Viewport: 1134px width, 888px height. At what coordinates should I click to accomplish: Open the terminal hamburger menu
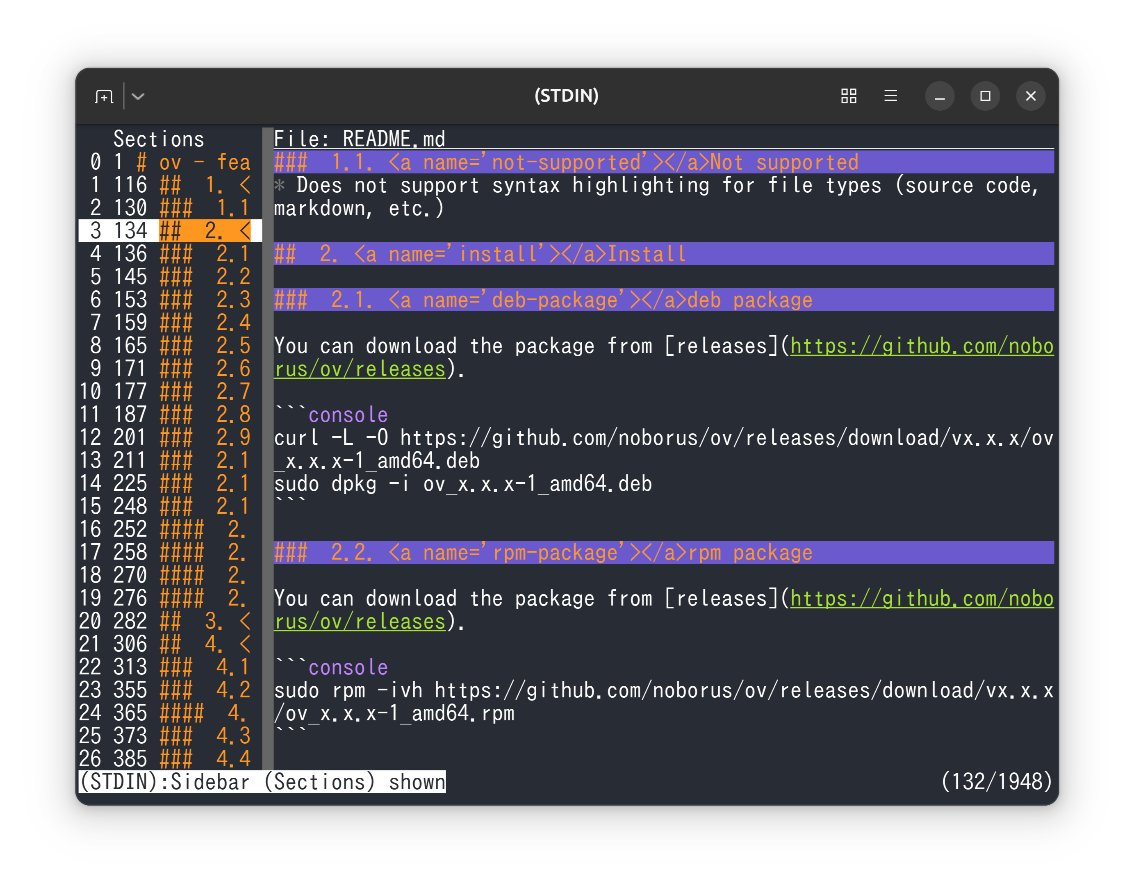[890, 96]
